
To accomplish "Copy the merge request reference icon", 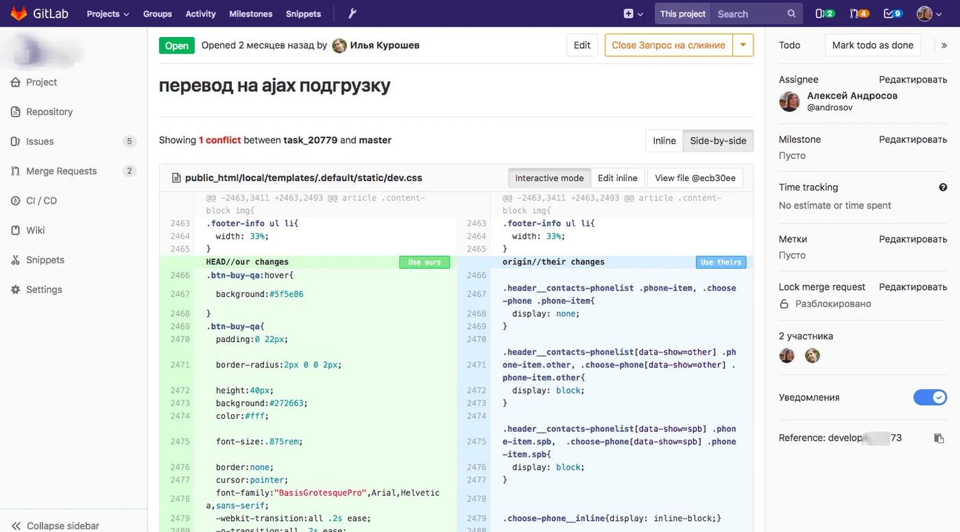I will [939, 438].
